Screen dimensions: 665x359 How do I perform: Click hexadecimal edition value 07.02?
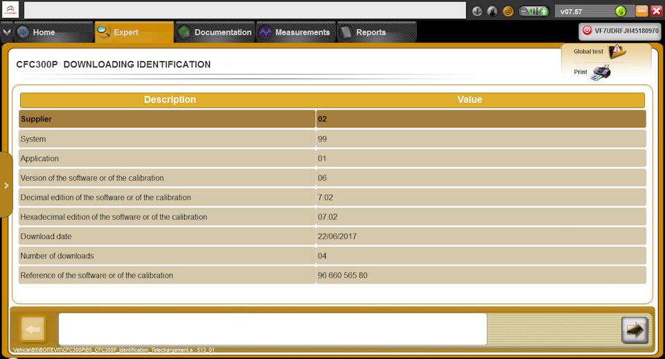pos(328,217)
